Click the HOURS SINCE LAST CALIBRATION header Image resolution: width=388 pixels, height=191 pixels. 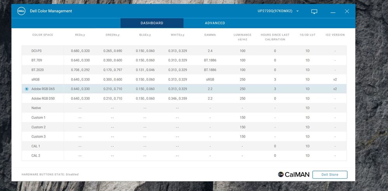coord(275,37)
